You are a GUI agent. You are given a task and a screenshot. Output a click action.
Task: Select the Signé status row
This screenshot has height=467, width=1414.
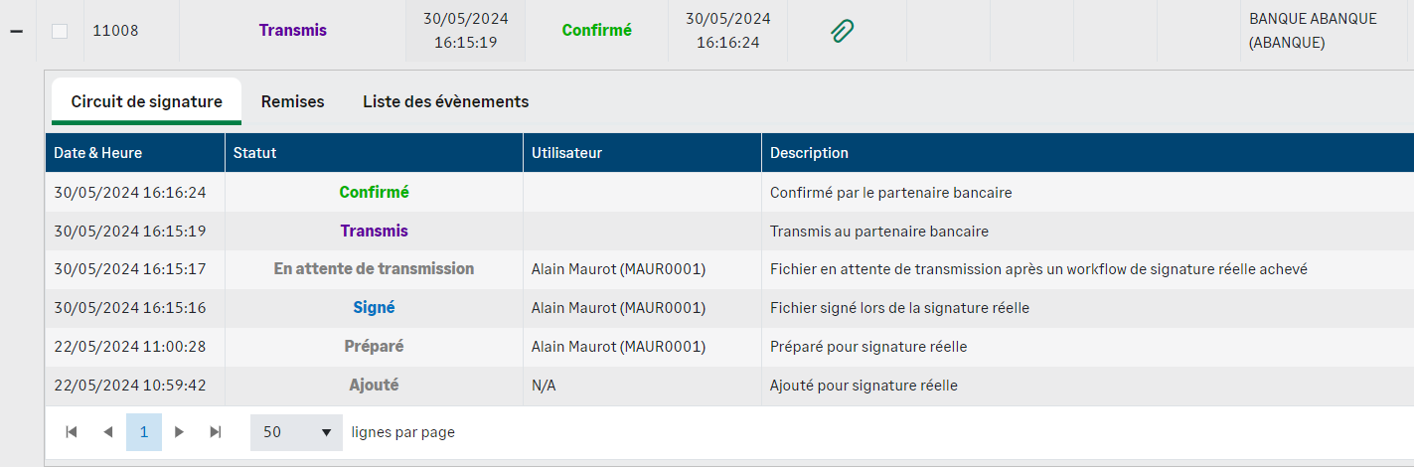point(374,308)
